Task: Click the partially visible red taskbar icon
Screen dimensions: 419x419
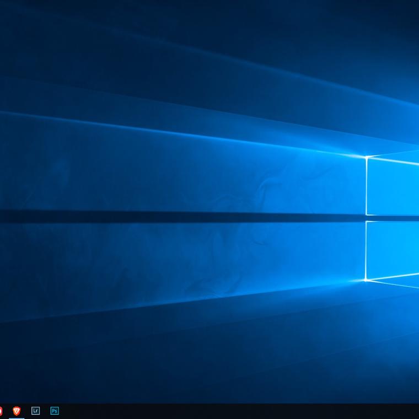Action: point(1,411)
